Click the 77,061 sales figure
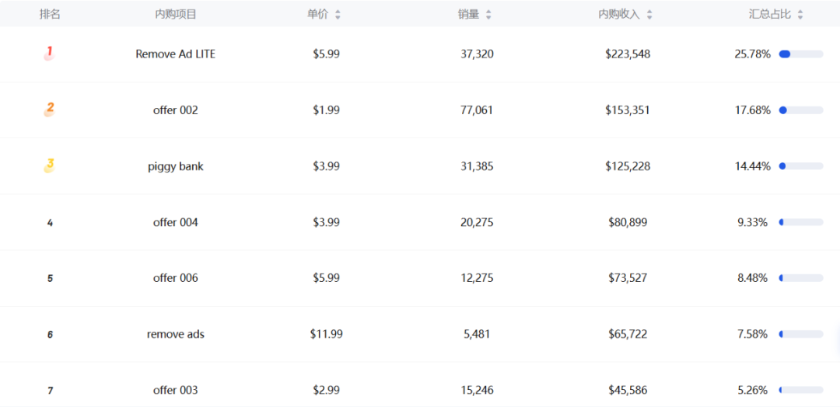The width and height of the screenshot is (840, 407). 477,110
